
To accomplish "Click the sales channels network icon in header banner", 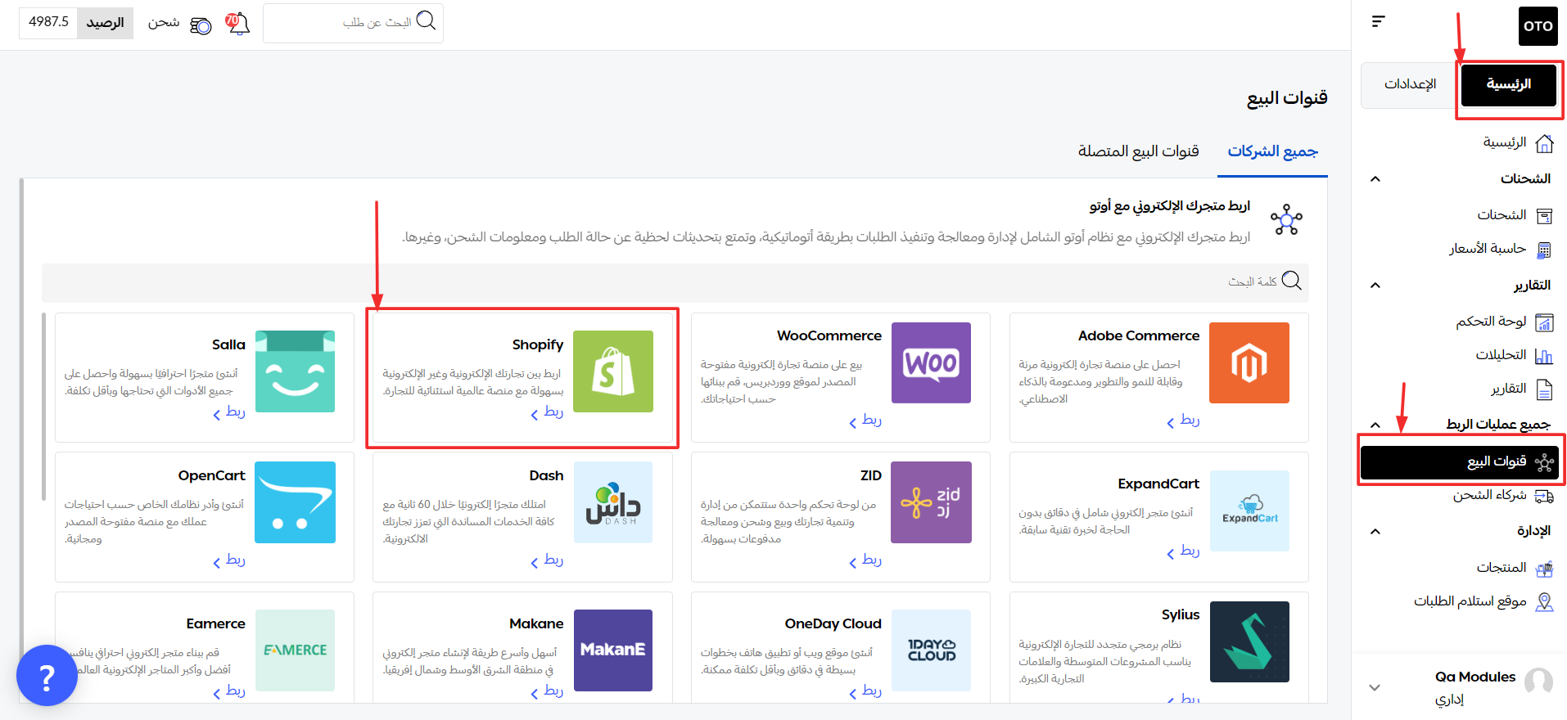I will (x=1286, y=220).
